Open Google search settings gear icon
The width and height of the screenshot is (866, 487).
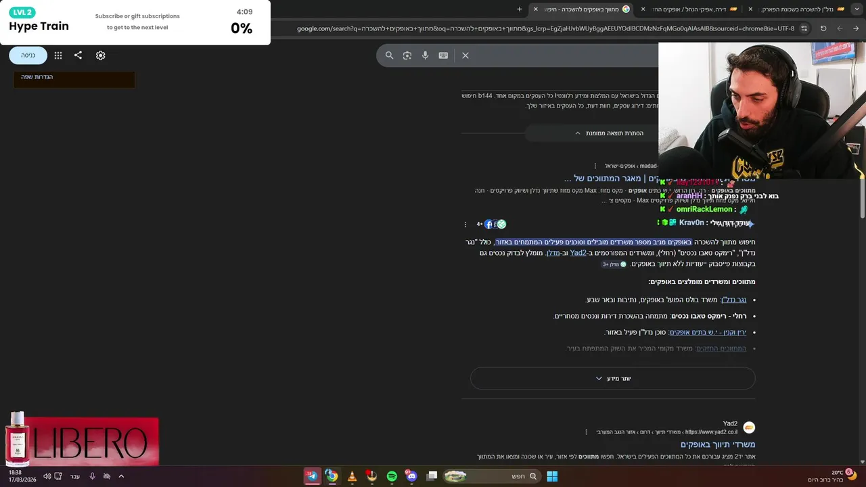pos(100,55)
